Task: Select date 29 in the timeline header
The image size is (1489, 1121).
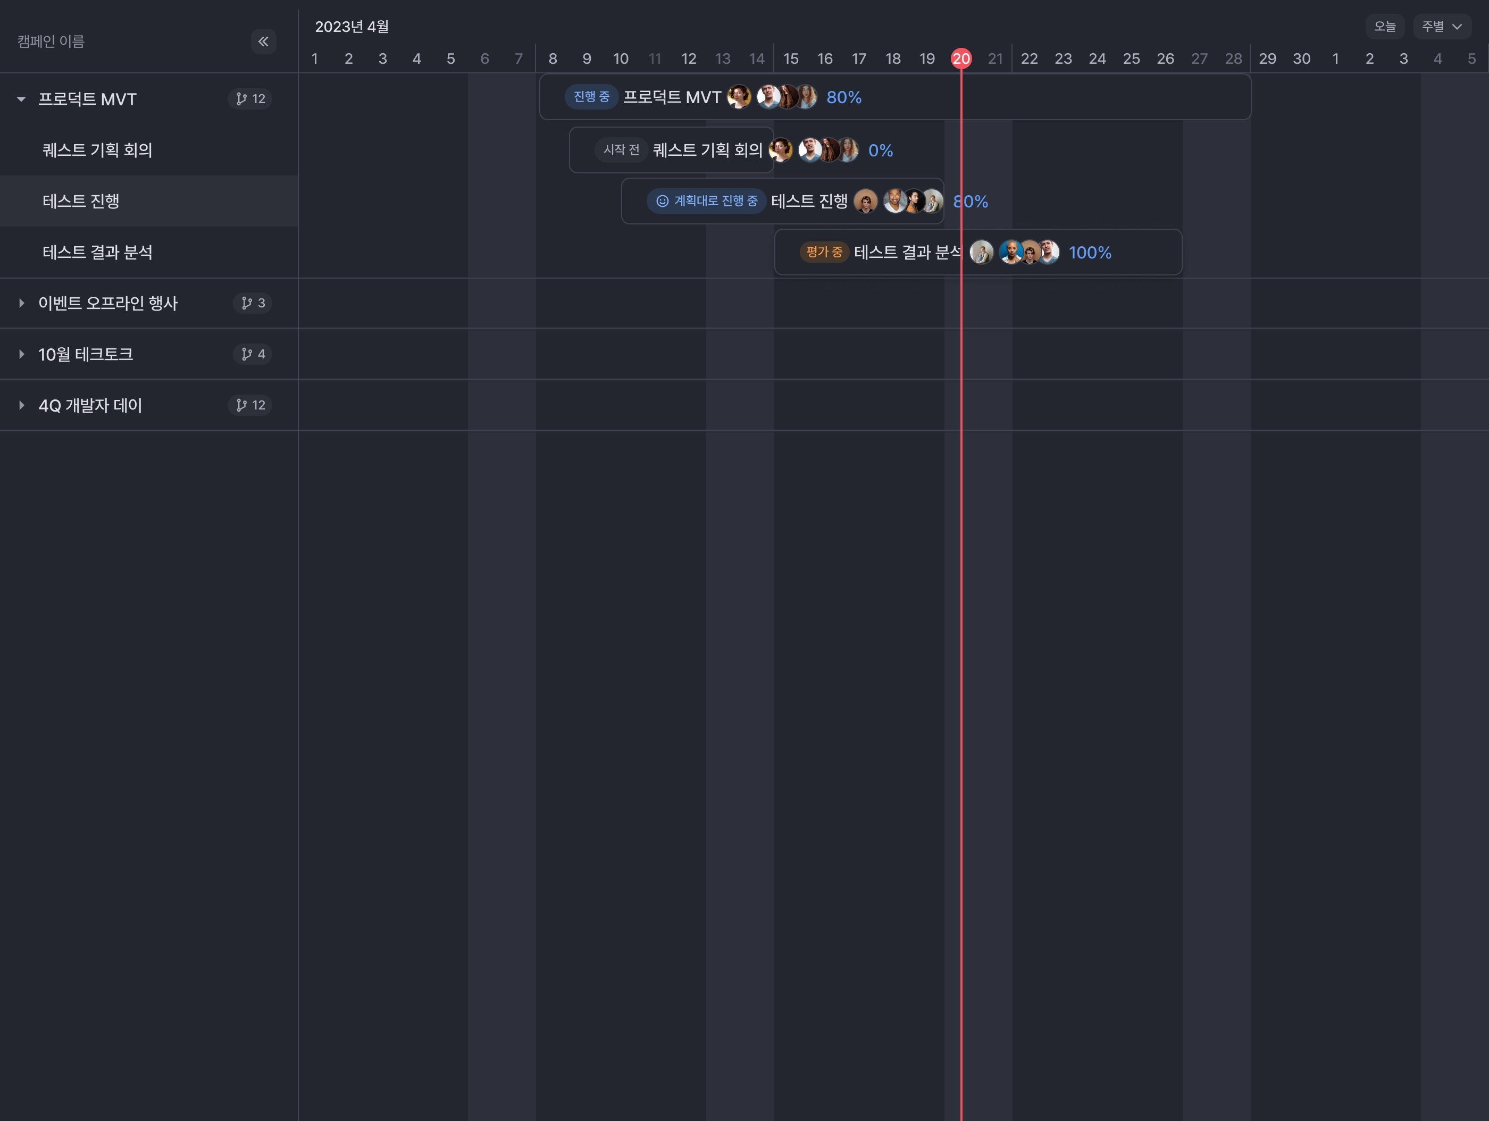Action: (x=1268, y=58)
